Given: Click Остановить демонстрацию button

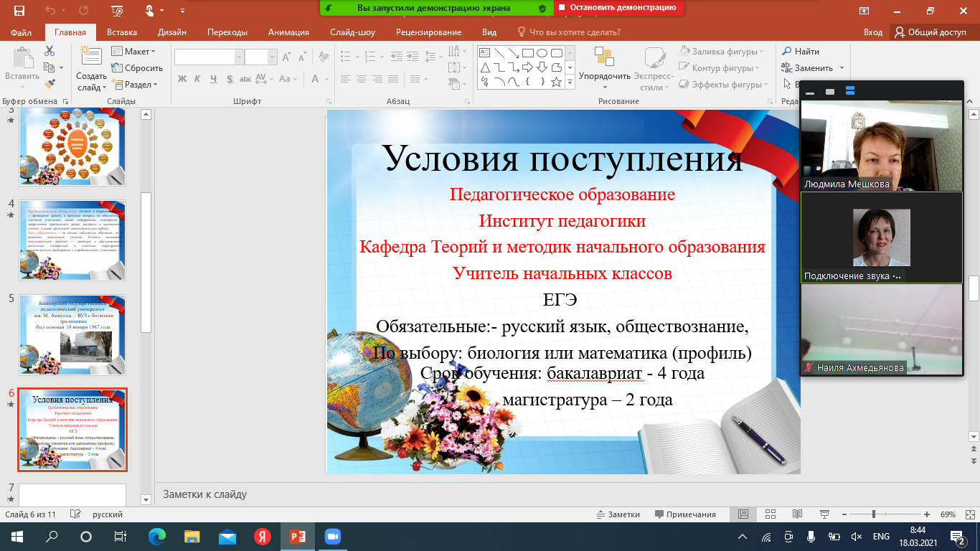Looking at the screenshot, I should [x=618, y=7].
